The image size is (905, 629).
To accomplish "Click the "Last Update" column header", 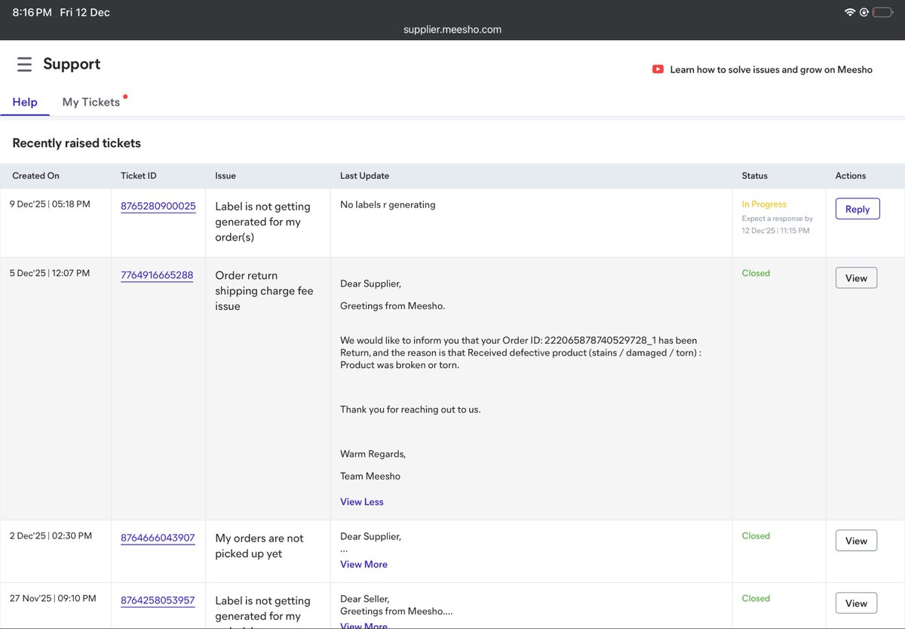I will [364, 176].
